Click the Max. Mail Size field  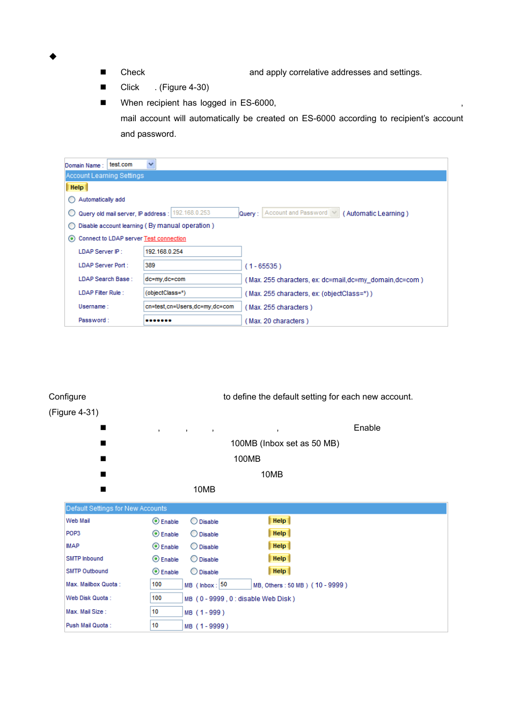(x=166, y=612)
